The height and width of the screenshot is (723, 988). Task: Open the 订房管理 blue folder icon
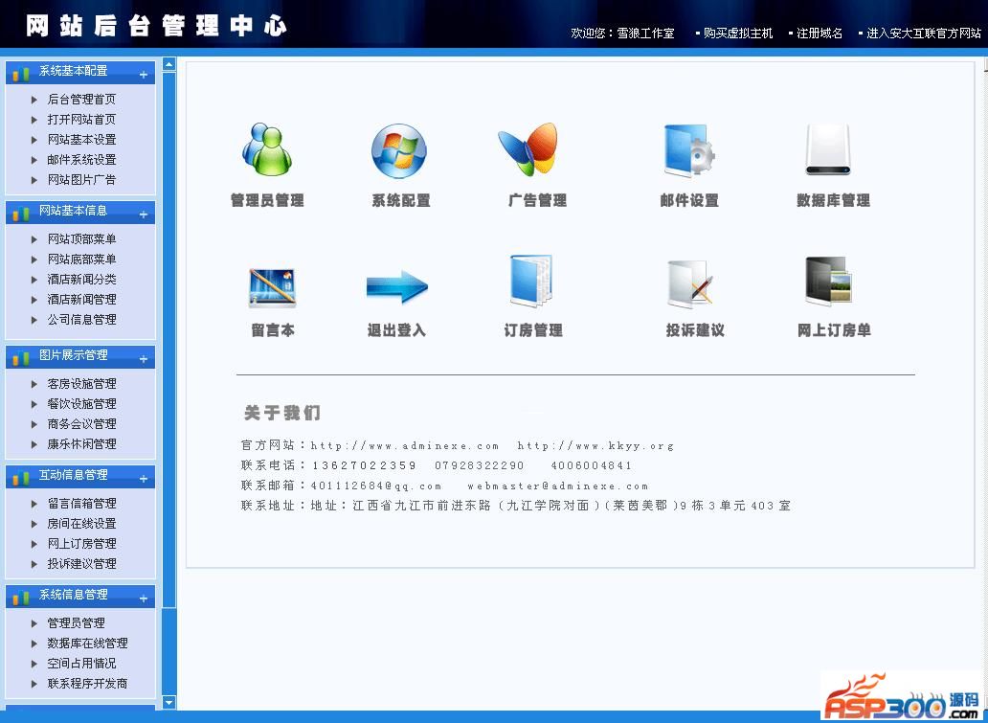(530, 281)
